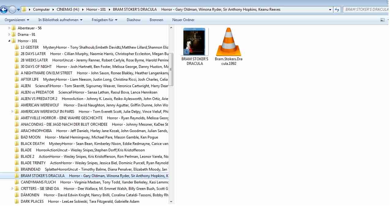
Task: Create a new folder with Neuer Ordner
Action: tap(183, 20)
